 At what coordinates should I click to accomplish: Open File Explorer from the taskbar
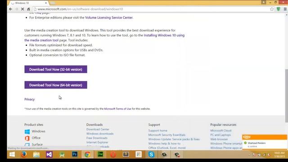coord(36,154)
